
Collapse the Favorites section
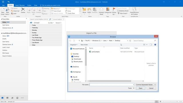[x=2, y=19]
